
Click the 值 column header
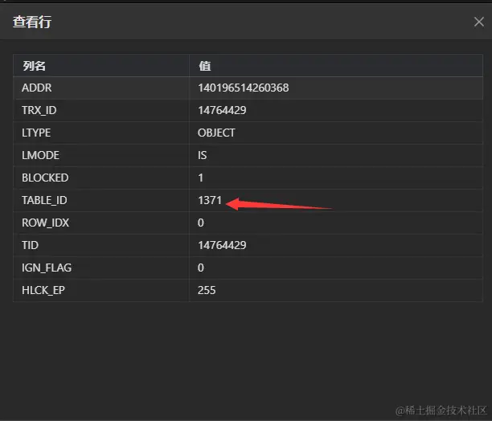click(x=336, y=66)
